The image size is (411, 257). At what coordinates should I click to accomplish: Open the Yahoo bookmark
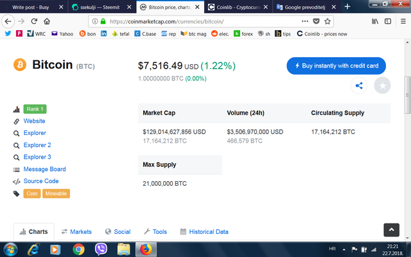[62, 33]
